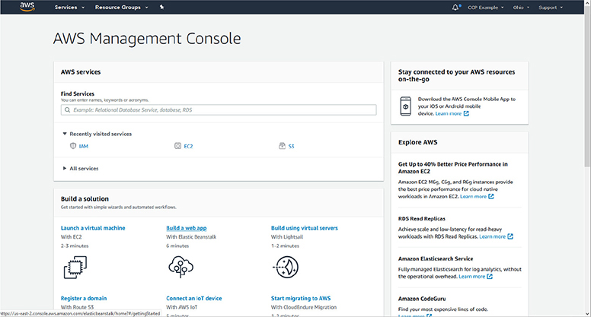The image size is (591, 317).
Task: Click the AWS logo in the navigation bar
Action: click(27, 7)
